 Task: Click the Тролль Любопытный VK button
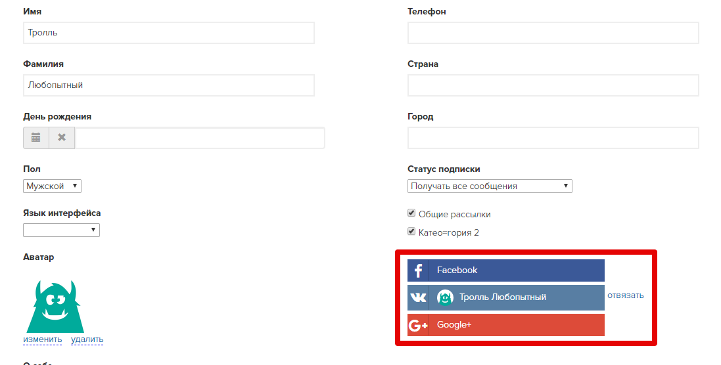[x=506, y=297]
